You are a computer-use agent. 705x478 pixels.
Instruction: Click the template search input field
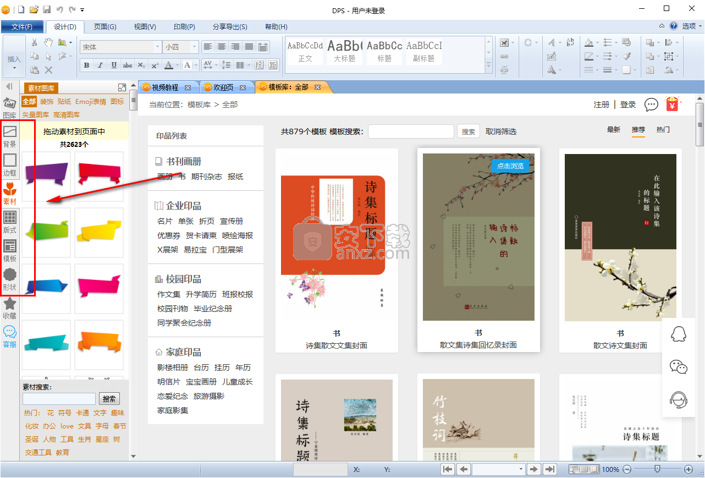coord(411,131)
